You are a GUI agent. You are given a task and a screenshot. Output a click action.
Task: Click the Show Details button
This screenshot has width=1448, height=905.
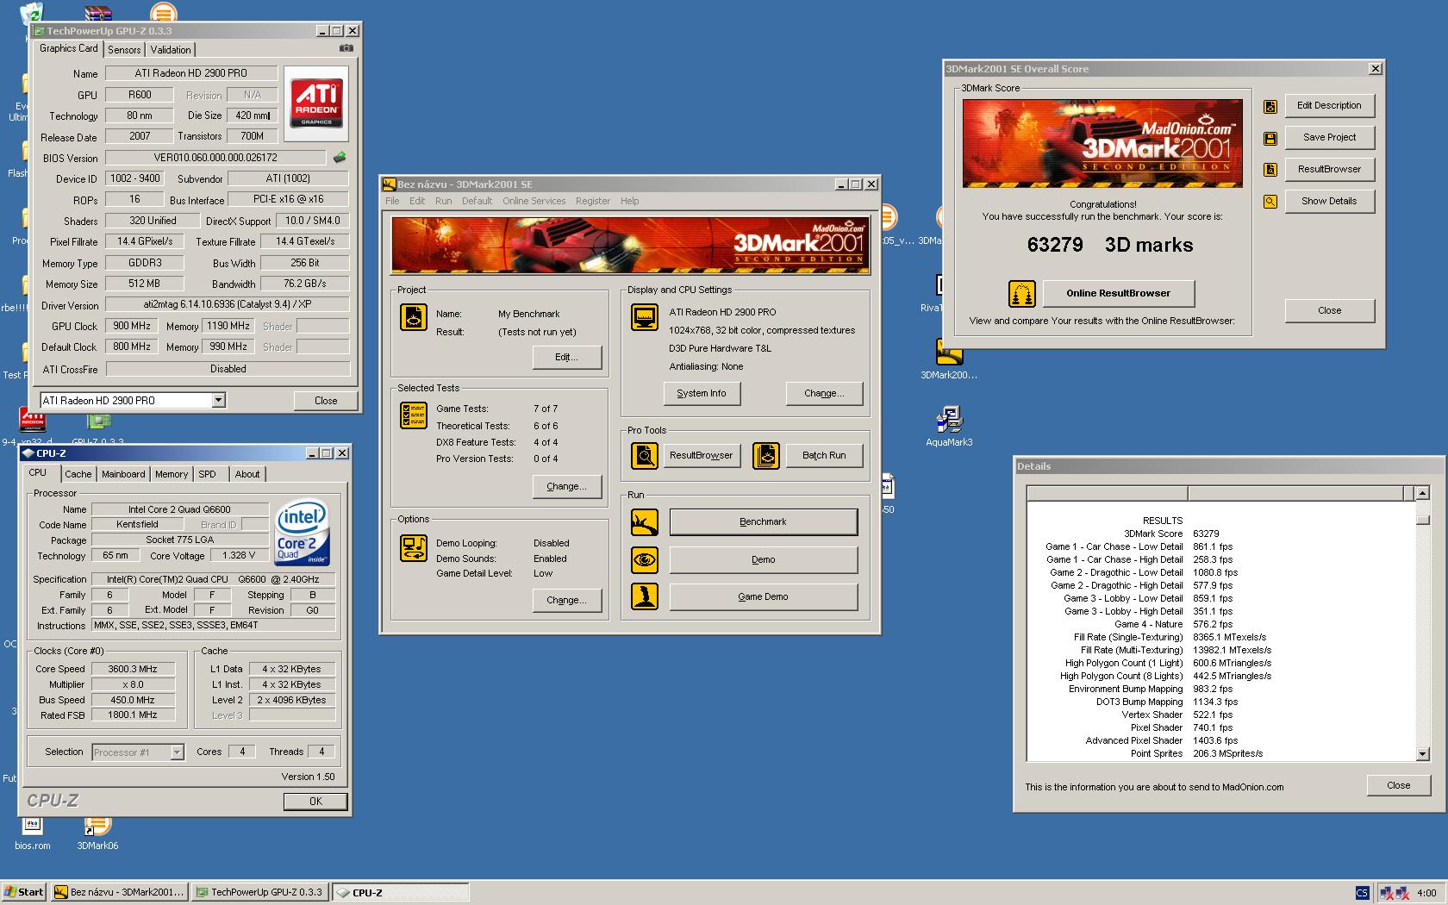[1329, 201]
